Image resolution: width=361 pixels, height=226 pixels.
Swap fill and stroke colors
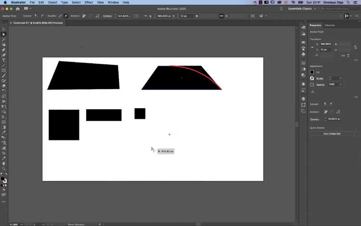click(6, 174)
